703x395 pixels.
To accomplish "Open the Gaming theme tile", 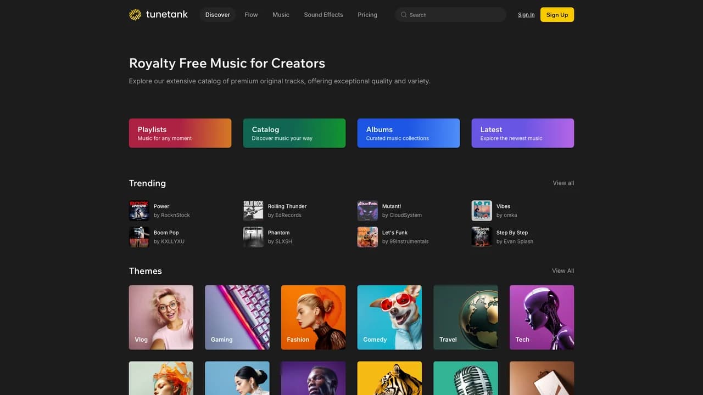I will point(237,318).
